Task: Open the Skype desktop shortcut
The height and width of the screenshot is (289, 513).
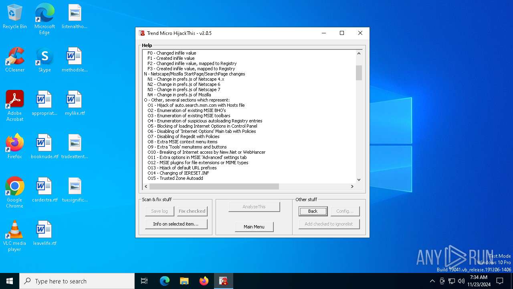Action: [44, 60]
